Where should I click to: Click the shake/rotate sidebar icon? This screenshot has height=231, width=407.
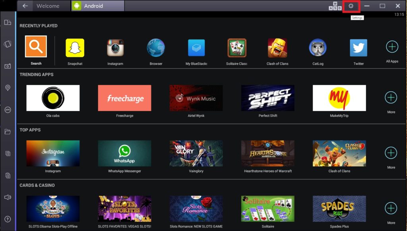pos(8,44)
